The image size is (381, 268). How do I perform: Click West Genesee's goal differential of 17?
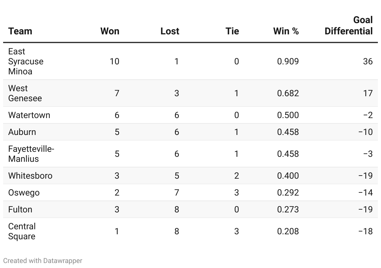coord(368,93)
